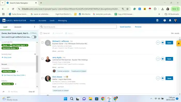This screenshot has height=102, width=181.
Task: Clear all filters
Action: point(32,92)
